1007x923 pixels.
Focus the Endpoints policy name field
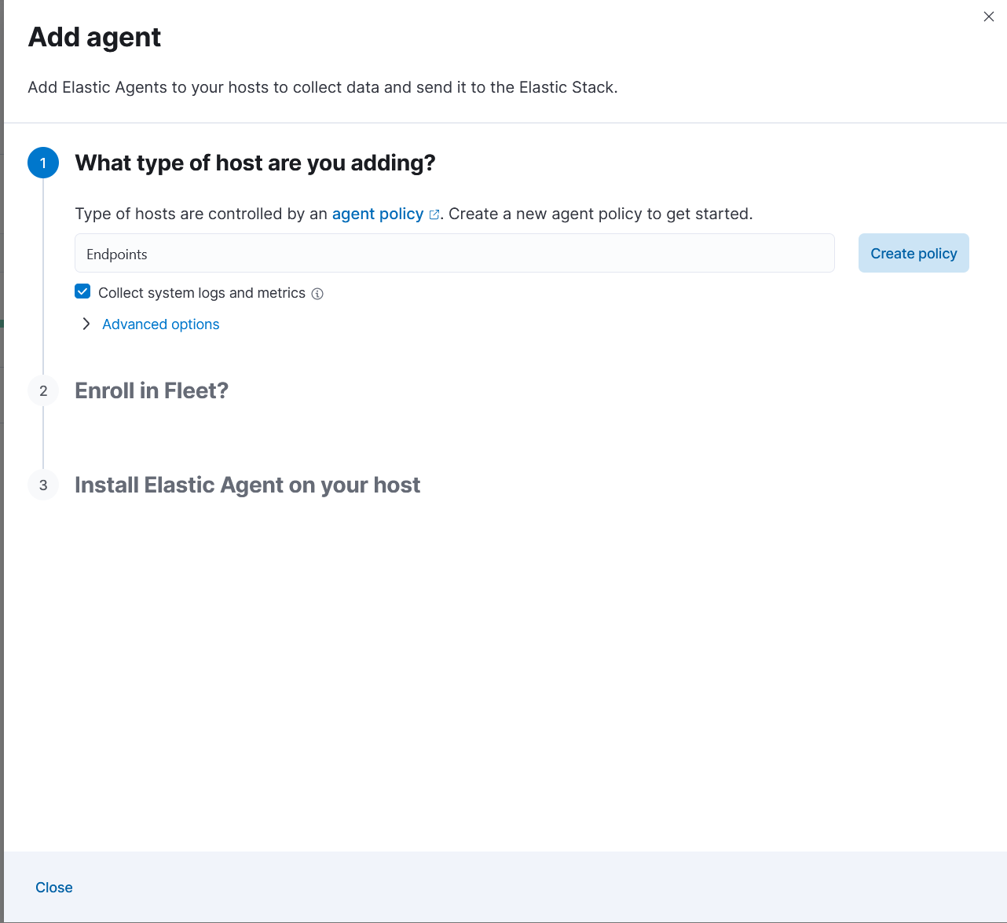[x=454, y=254]
